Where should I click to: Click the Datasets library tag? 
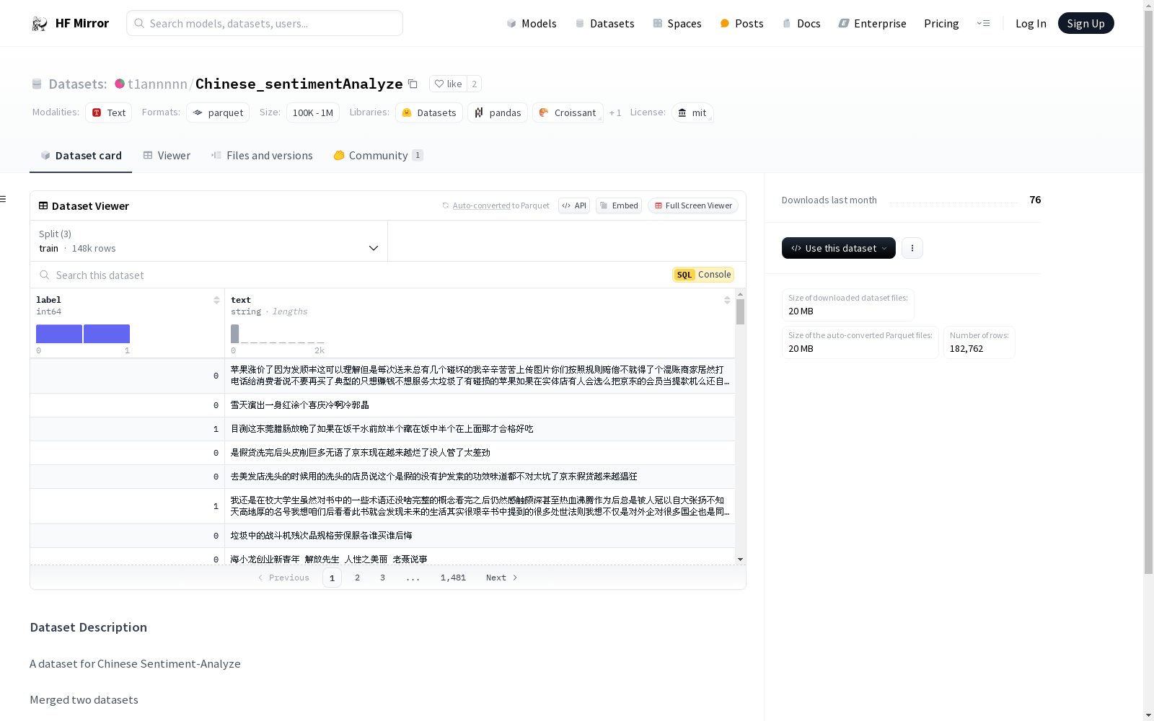[429, 112]
